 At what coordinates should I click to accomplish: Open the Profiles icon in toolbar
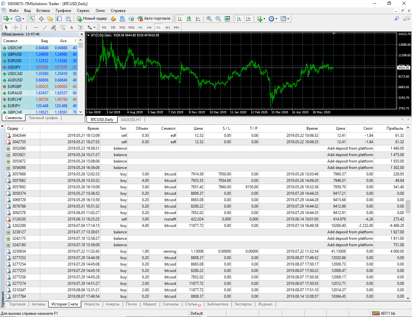18,19
